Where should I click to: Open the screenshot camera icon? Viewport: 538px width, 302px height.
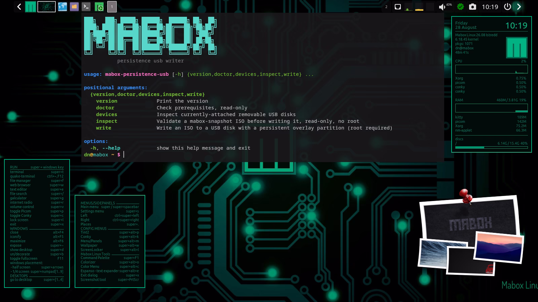[x=472, y=7]
